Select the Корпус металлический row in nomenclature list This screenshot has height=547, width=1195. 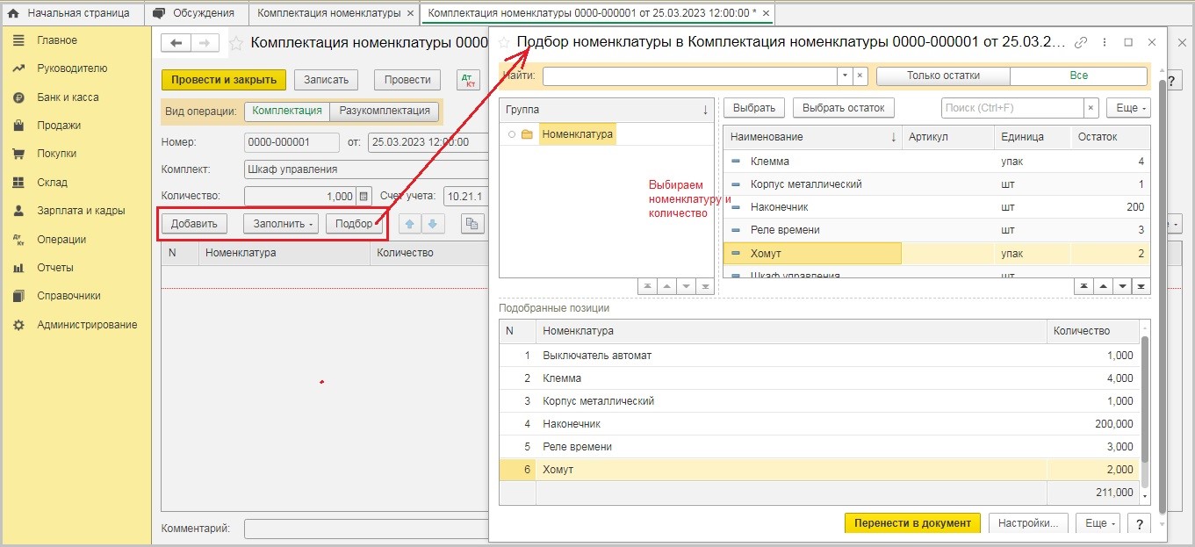click(936, 184)
